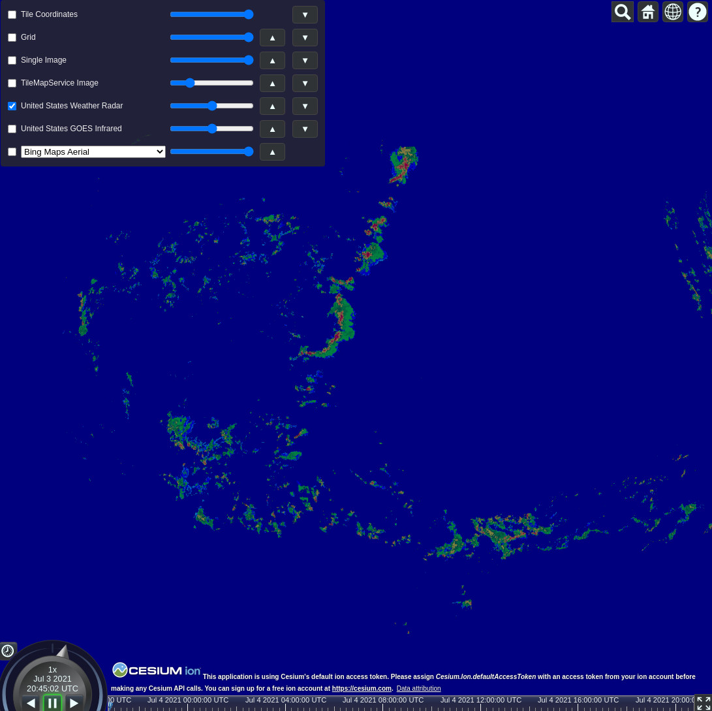Adjust GOES Infrared opacity slider

pyautogui.click(x=211, y=129)
